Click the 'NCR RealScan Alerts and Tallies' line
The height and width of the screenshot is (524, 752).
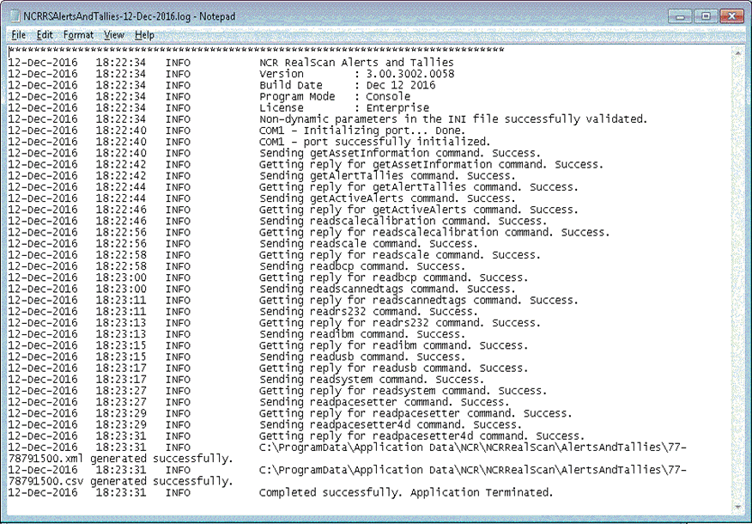pos(356,63)
